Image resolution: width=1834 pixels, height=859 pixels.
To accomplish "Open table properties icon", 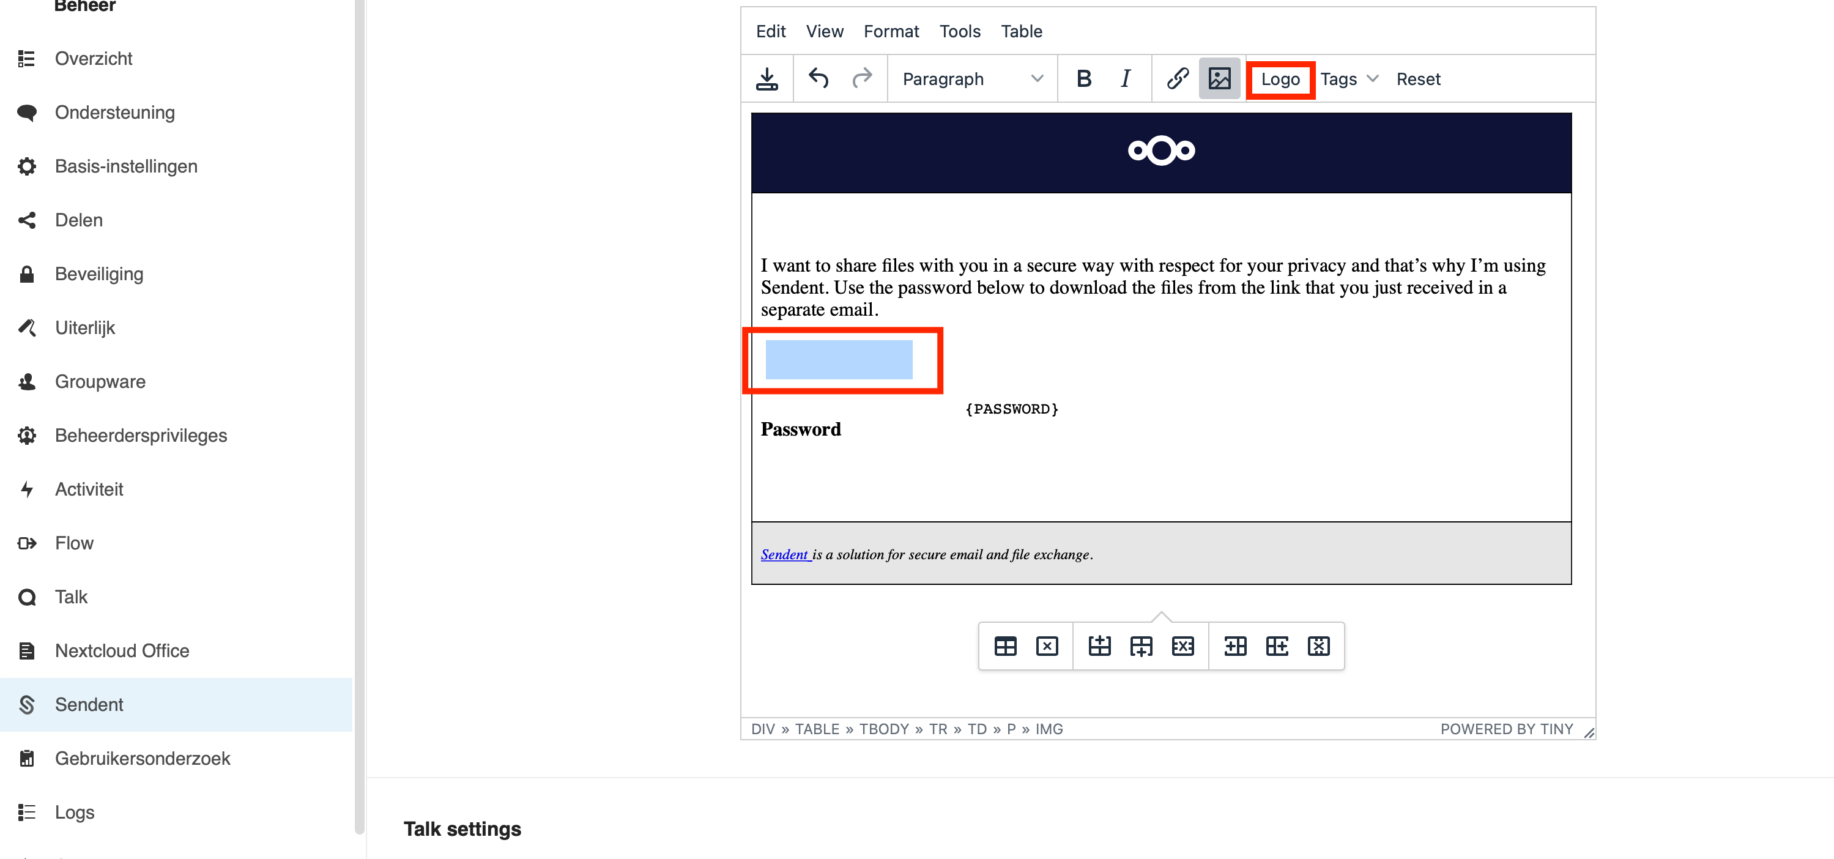I will tap(1004, 646).
